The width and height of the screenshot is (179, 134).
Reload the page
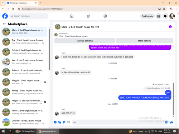tap(13, 9)
